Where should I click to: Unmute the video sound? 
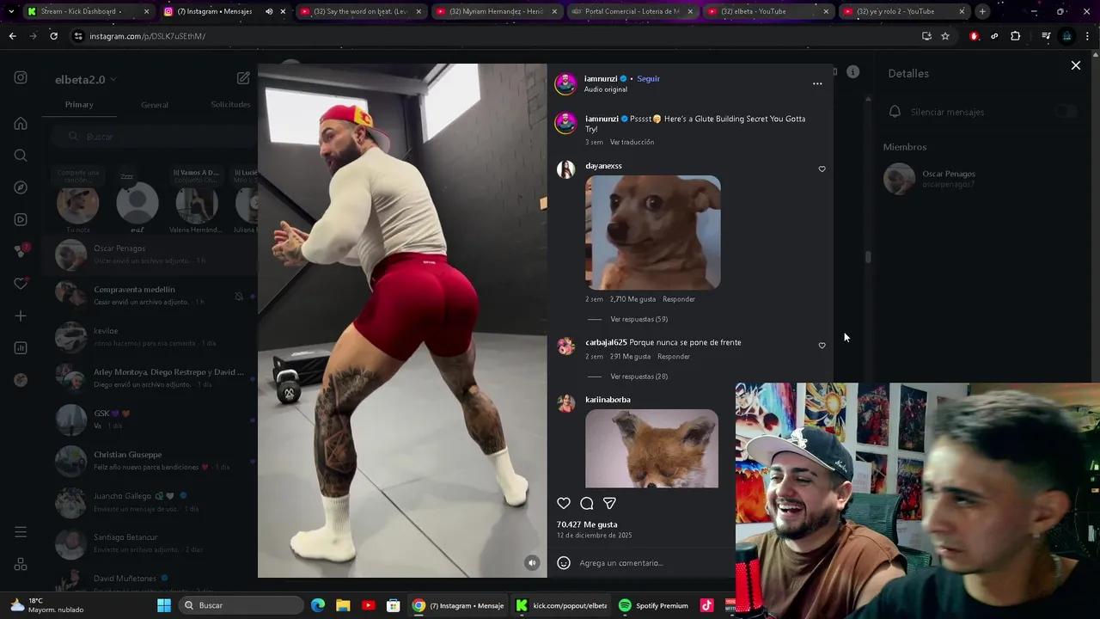532,563
